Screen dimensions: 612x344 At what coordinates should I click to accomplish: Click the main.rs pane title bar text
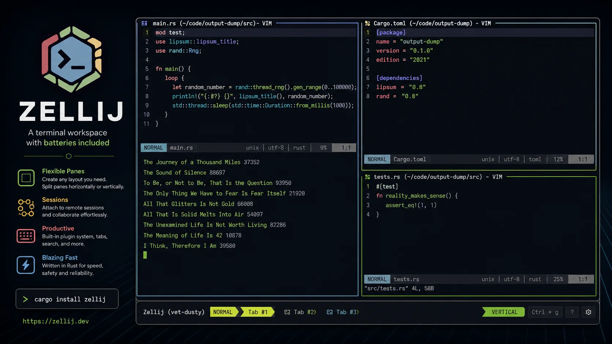(212, 23)
